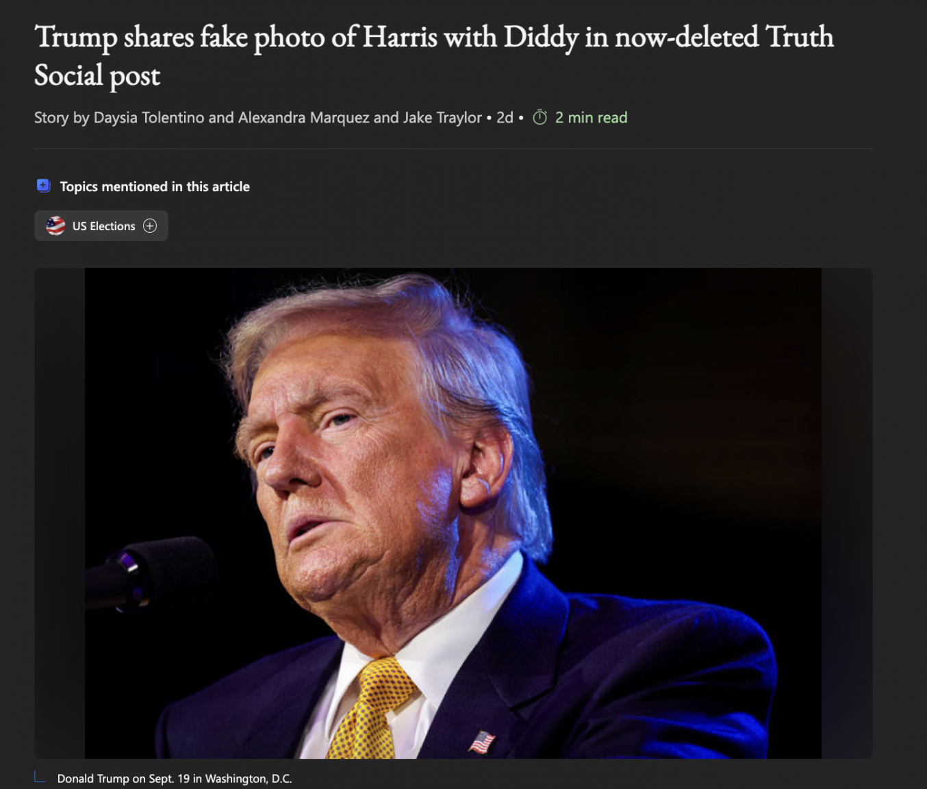927x789 pixels.
Task: Click the blue Topics plus-square icon
Action: [43, 186]
